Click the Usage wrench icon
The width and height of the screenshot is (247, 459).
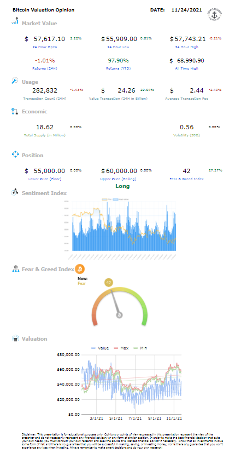tap(15, 81)
